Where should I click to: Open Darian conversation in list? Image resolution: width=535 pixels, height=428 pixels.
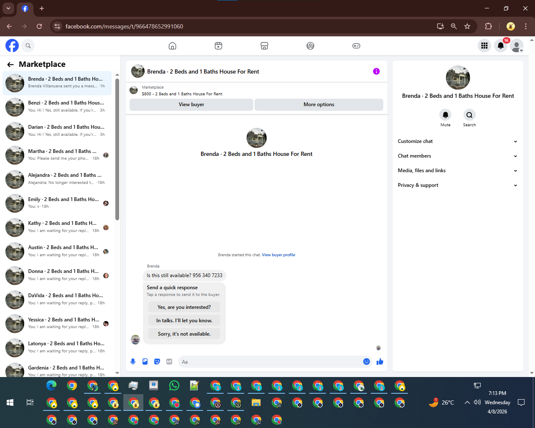(x=57, y=131)
